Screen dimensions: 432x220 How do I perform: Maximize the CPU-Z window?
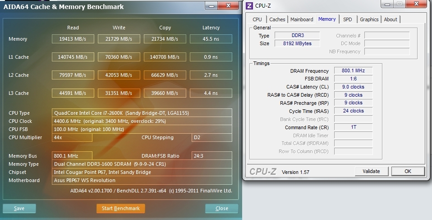400,5
